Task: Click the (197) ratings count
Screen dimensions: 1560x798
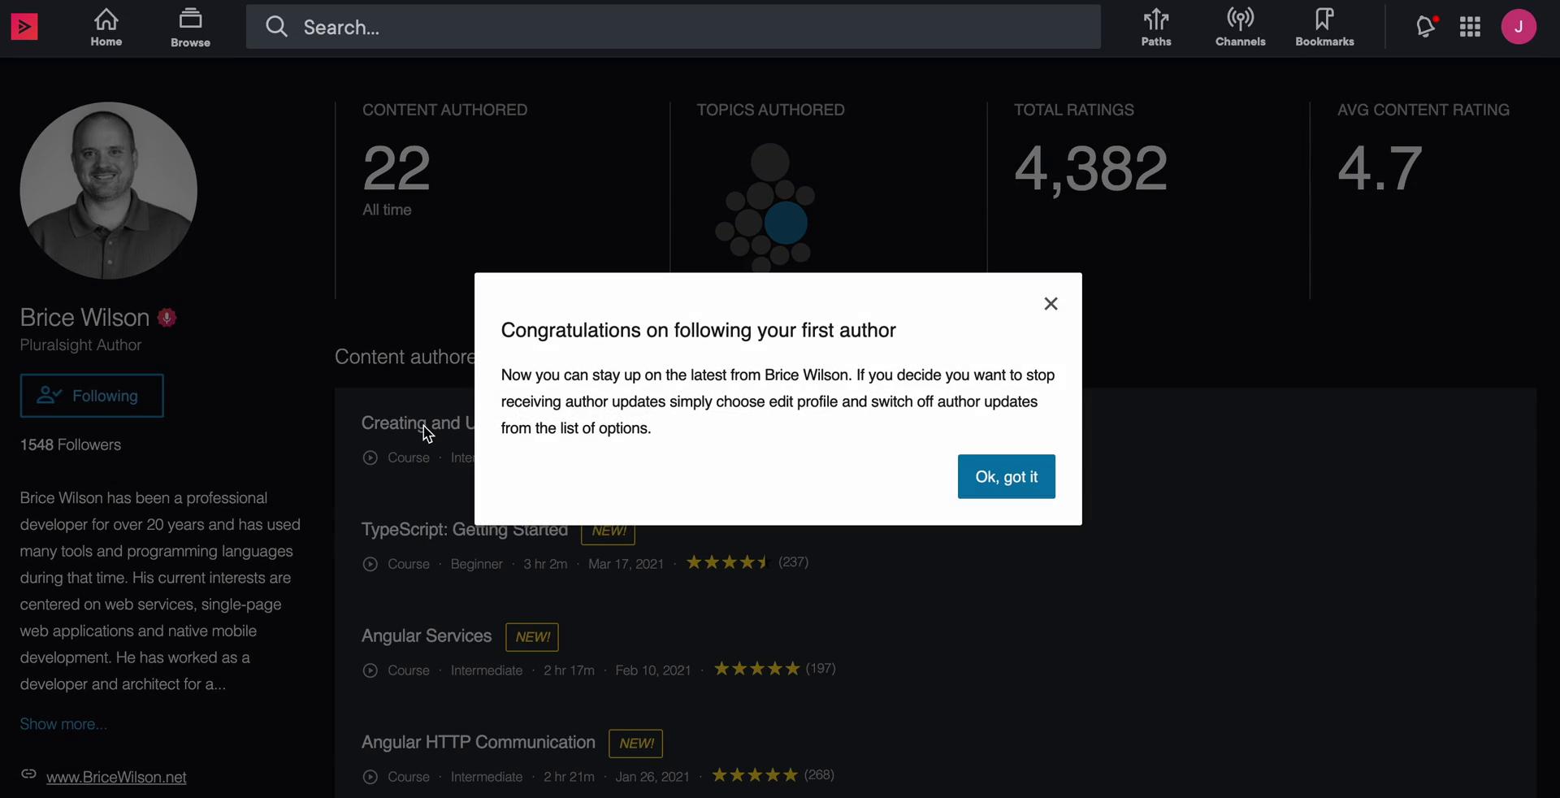Action: coord(821,669)
